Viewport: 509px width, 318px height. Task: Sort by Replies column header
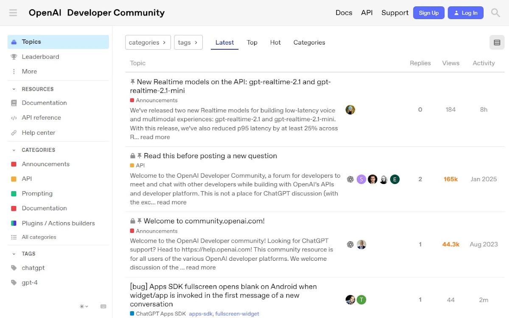[x=420, y=63]
